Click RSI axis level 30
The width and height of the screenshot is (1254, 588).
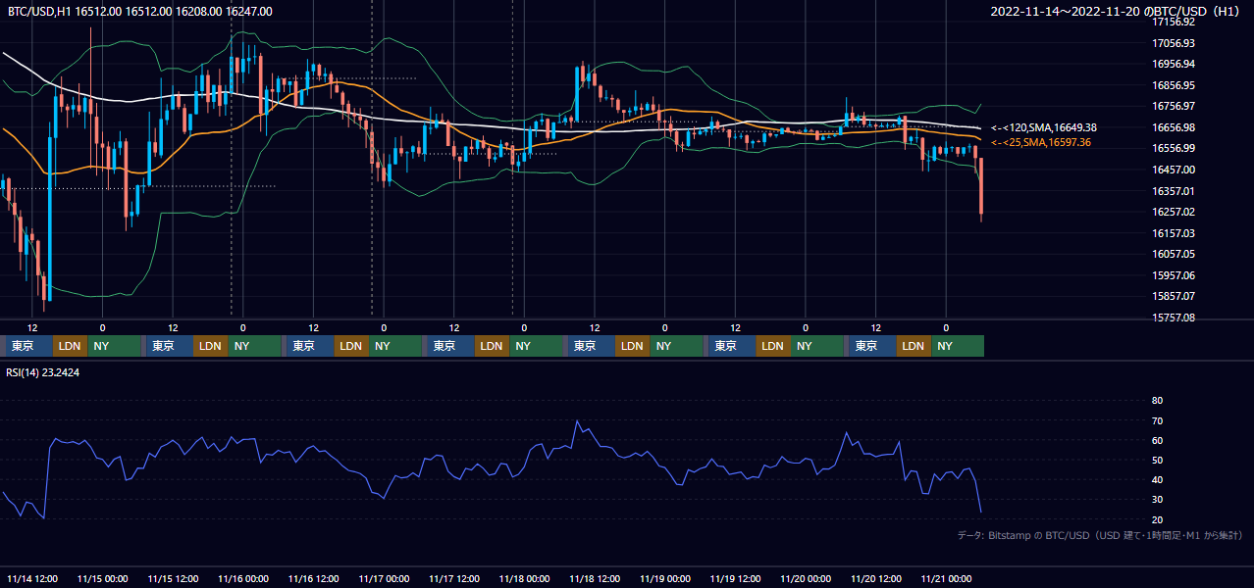click(1157, 500)
